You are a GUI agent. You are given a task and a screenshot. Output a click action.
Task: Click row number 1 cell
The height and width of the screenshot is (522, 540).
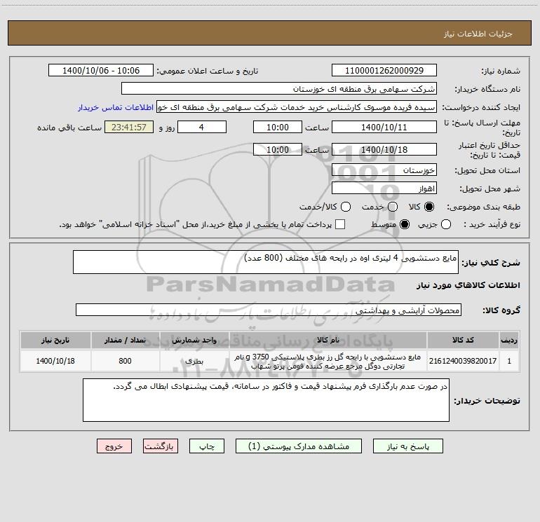pyautogui.click(x=509, y=361)
